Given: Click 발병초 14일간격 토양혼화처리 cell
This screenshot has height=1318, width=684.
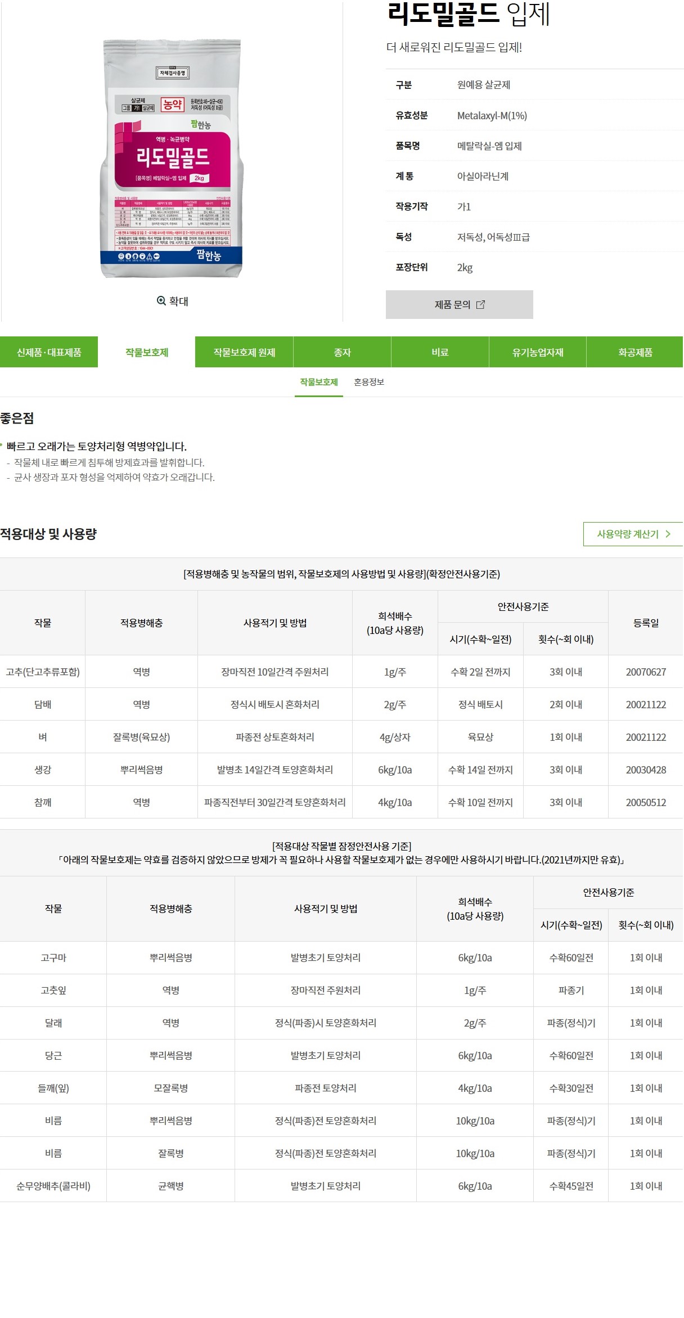Looking at the screenshot, I should [x=275, y=770].
